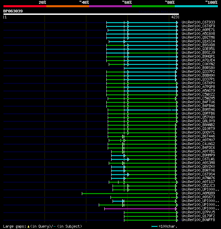The image size is (221, 229).
Task: Click the UniRef100_Q179F2 label
Action: [198, 216]
